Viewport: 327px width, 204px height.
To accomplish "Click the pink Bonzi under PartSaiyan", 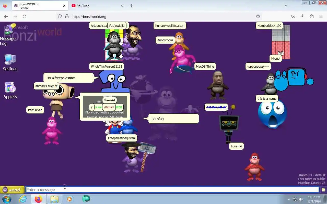I will pyautogui.click(x=52, y=131).
